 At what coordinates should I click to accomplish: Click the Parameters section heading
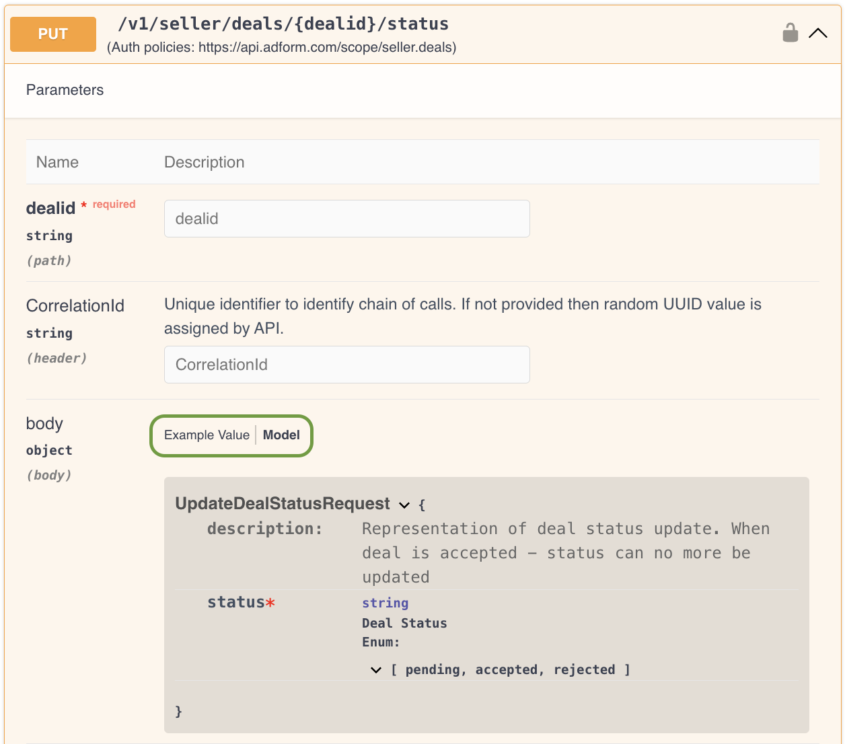click(x=65, y=90)
